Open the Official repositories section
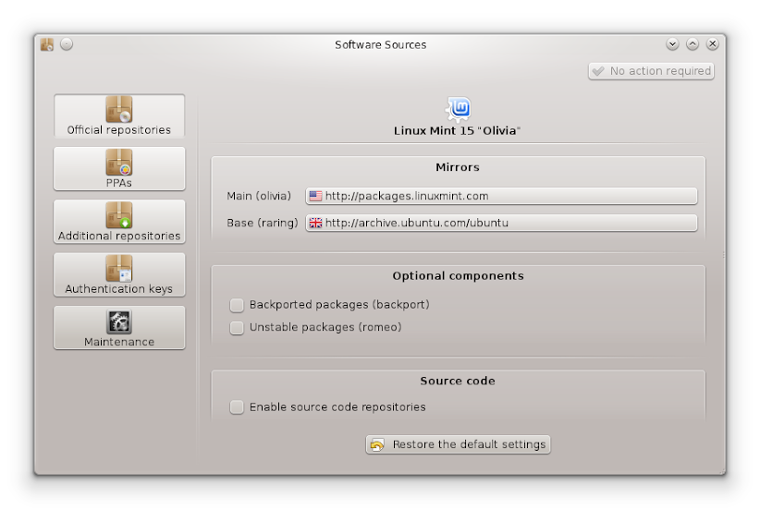760x509 pixels. [x=119, y=116]
